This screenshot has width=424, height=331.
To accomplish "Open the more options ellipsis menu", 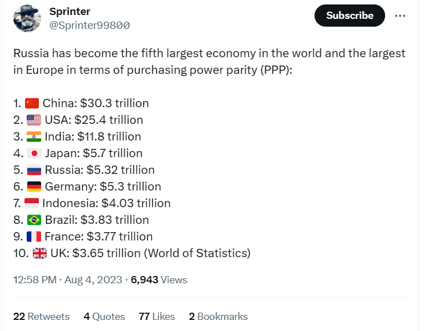I will (x=400, y=16).
